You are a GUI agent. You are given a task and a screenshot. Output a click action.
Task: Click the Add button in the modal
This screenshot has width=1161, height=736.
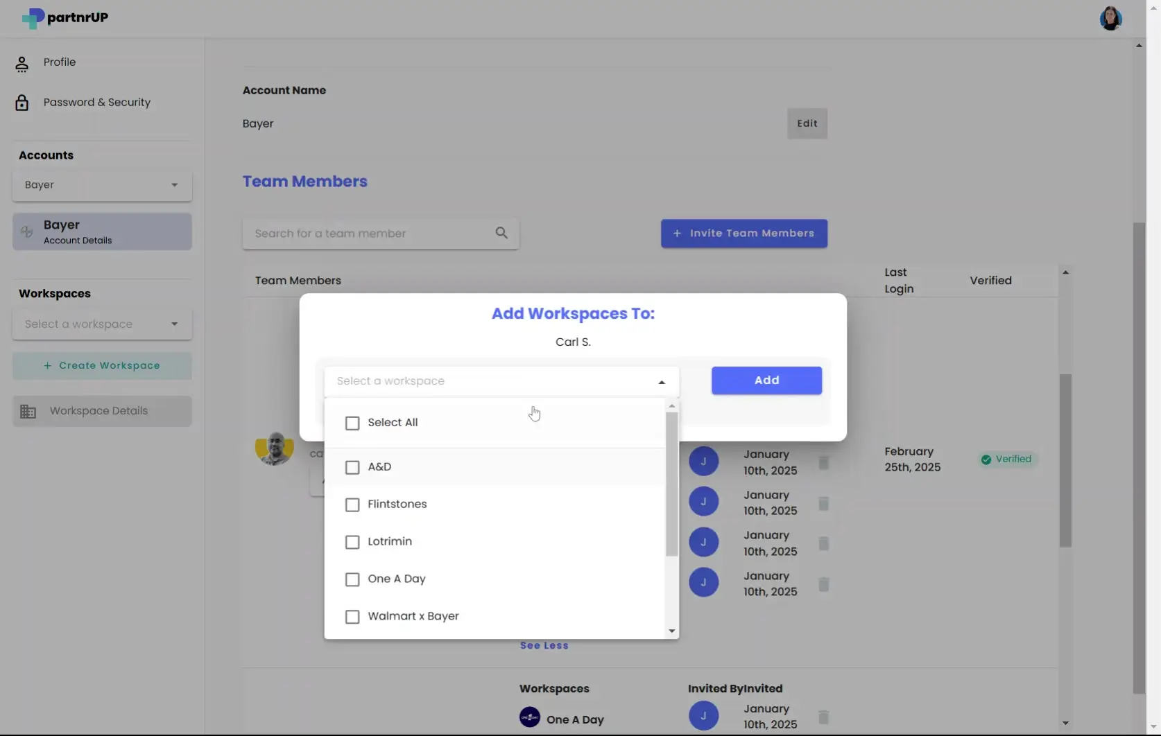pyautogui.click(x=766, y=380)
